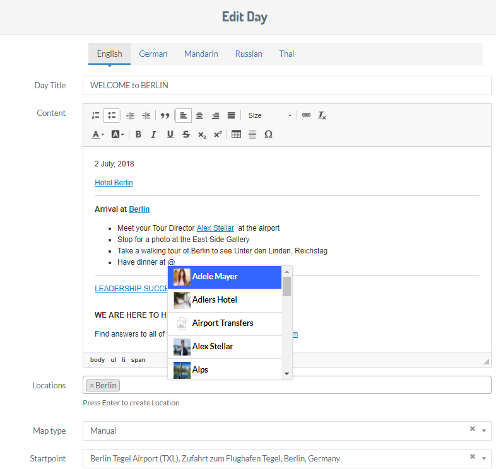Insert a hyperlink with link icon

pos(306,115)
